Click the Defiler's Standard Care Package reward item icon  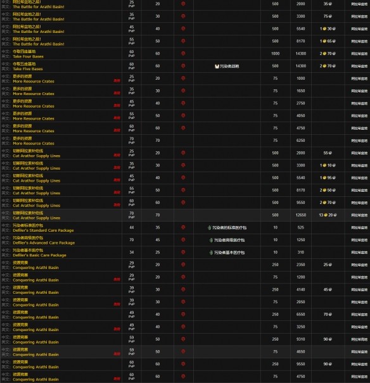[x=209, y=228]
